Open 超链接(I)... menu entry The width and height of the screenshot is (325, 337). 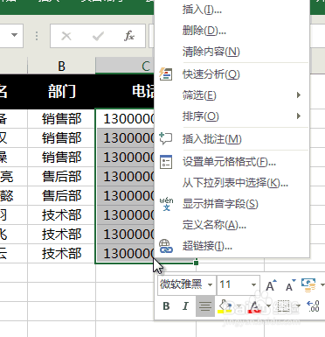[232, 246]
